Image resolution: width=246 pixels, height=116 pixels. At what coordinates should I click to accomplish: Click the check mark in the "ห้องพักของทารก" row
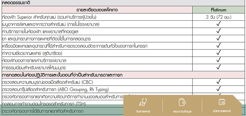pyautogui.click(x=219, y=60)
